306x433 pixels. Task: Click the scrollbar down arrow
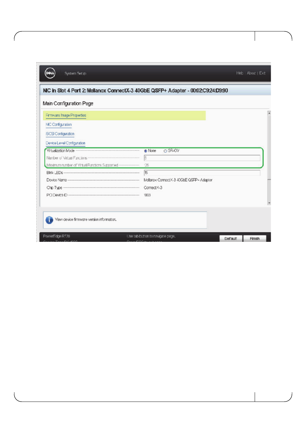coord(269,203)
